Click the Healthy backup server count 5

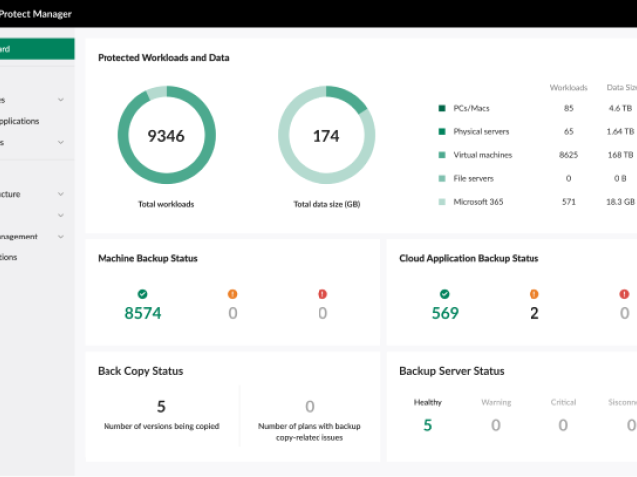pyautogui.click(x=428, y=425)
